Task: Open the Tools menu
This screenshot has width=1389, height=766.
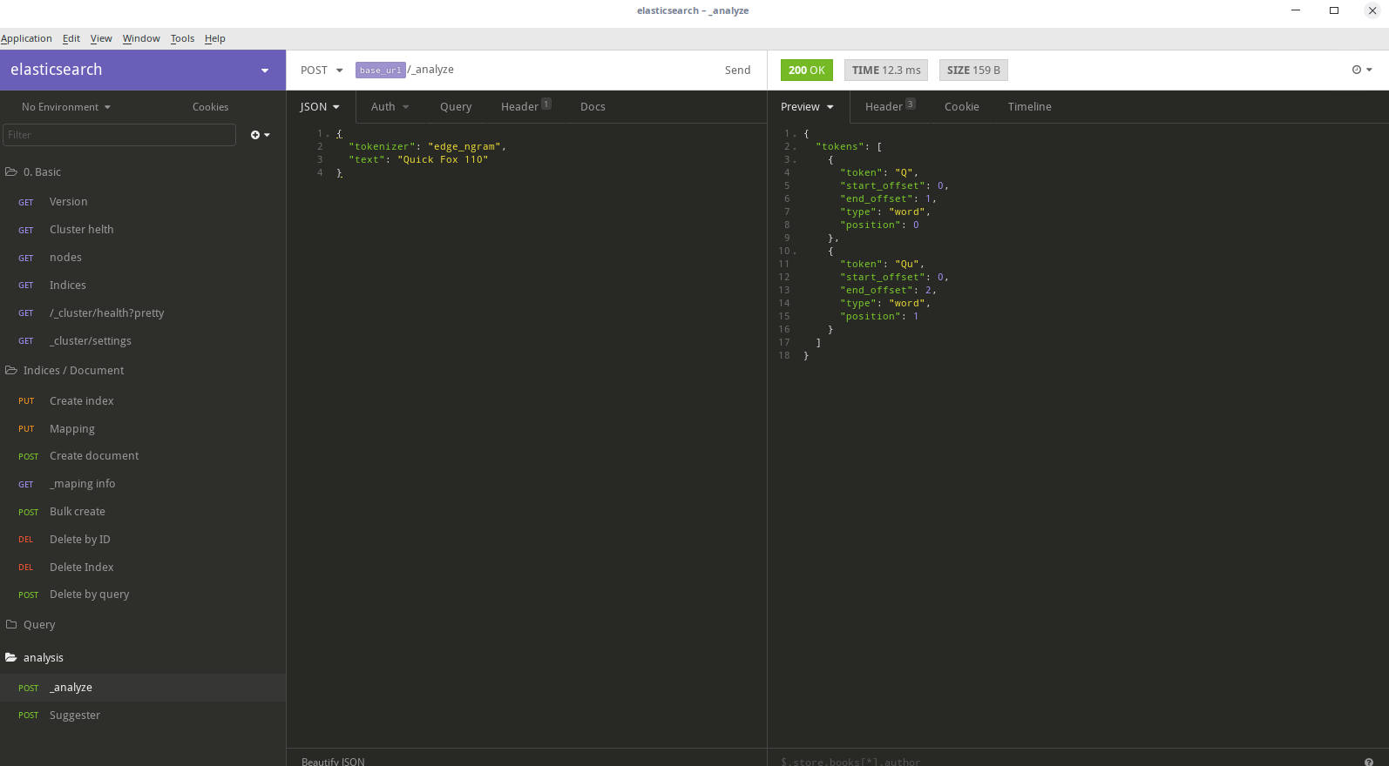Action: pos(182,38)
